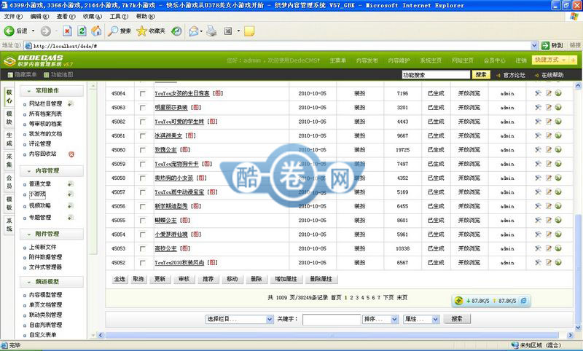Viewport: 583px width, 351px height.
Task: Open the address bar history dropdown arrow
Action: (x=534, y=46)
